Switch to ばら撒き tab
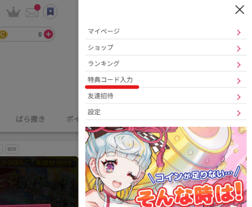The width and height of the screenshot is (252, 207). (31, 119)
